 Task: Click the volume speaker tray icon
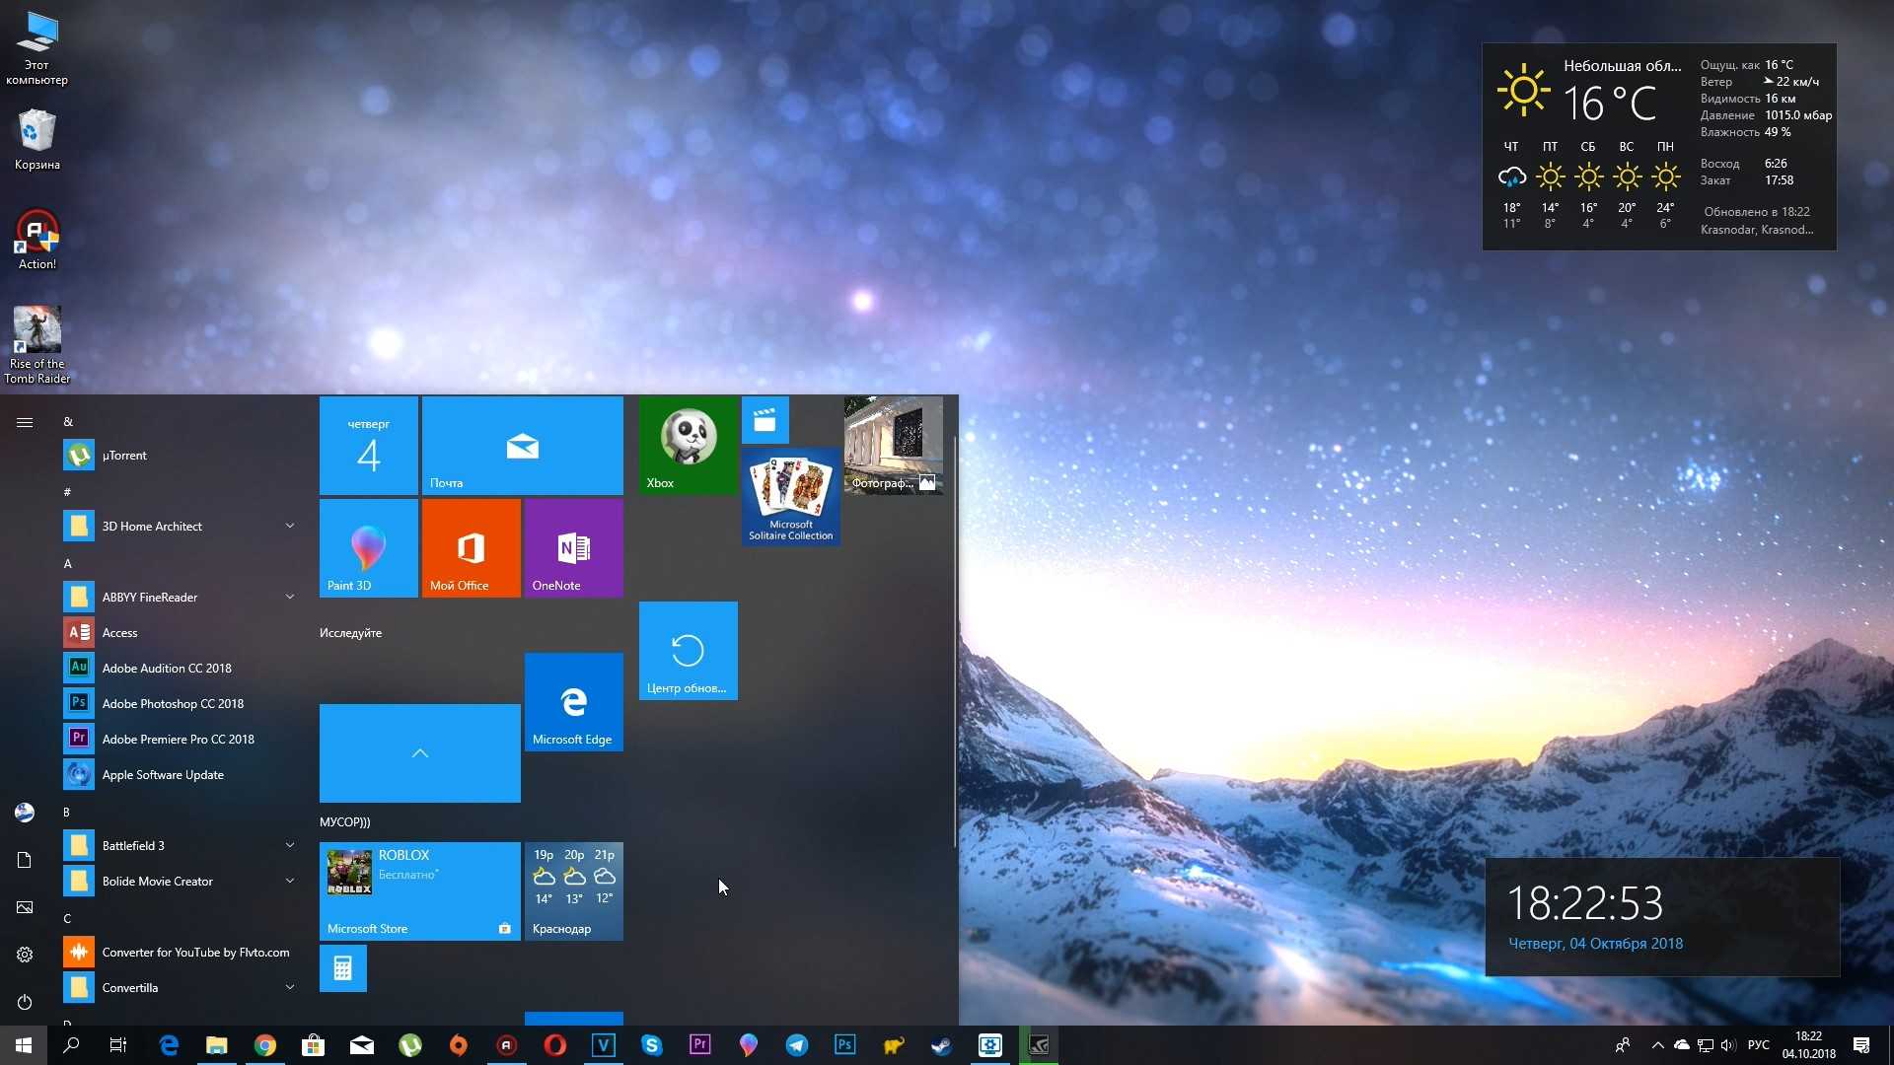[1727, 1045]
